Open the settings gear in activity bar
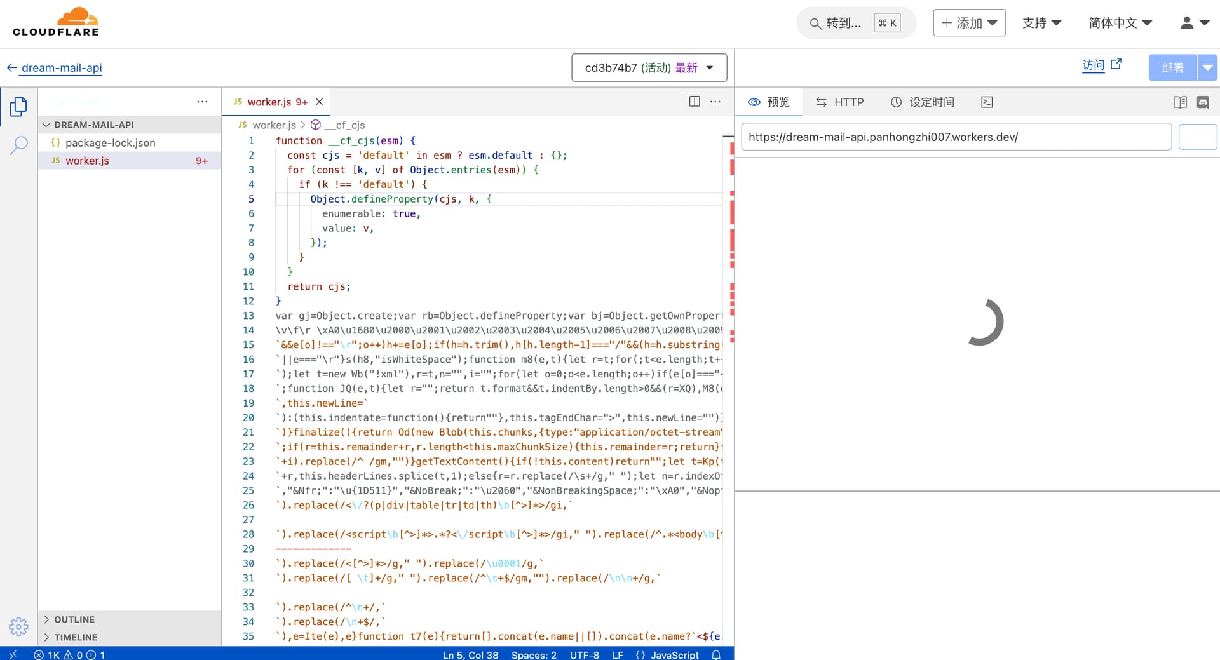 click(x=18, y=627)
